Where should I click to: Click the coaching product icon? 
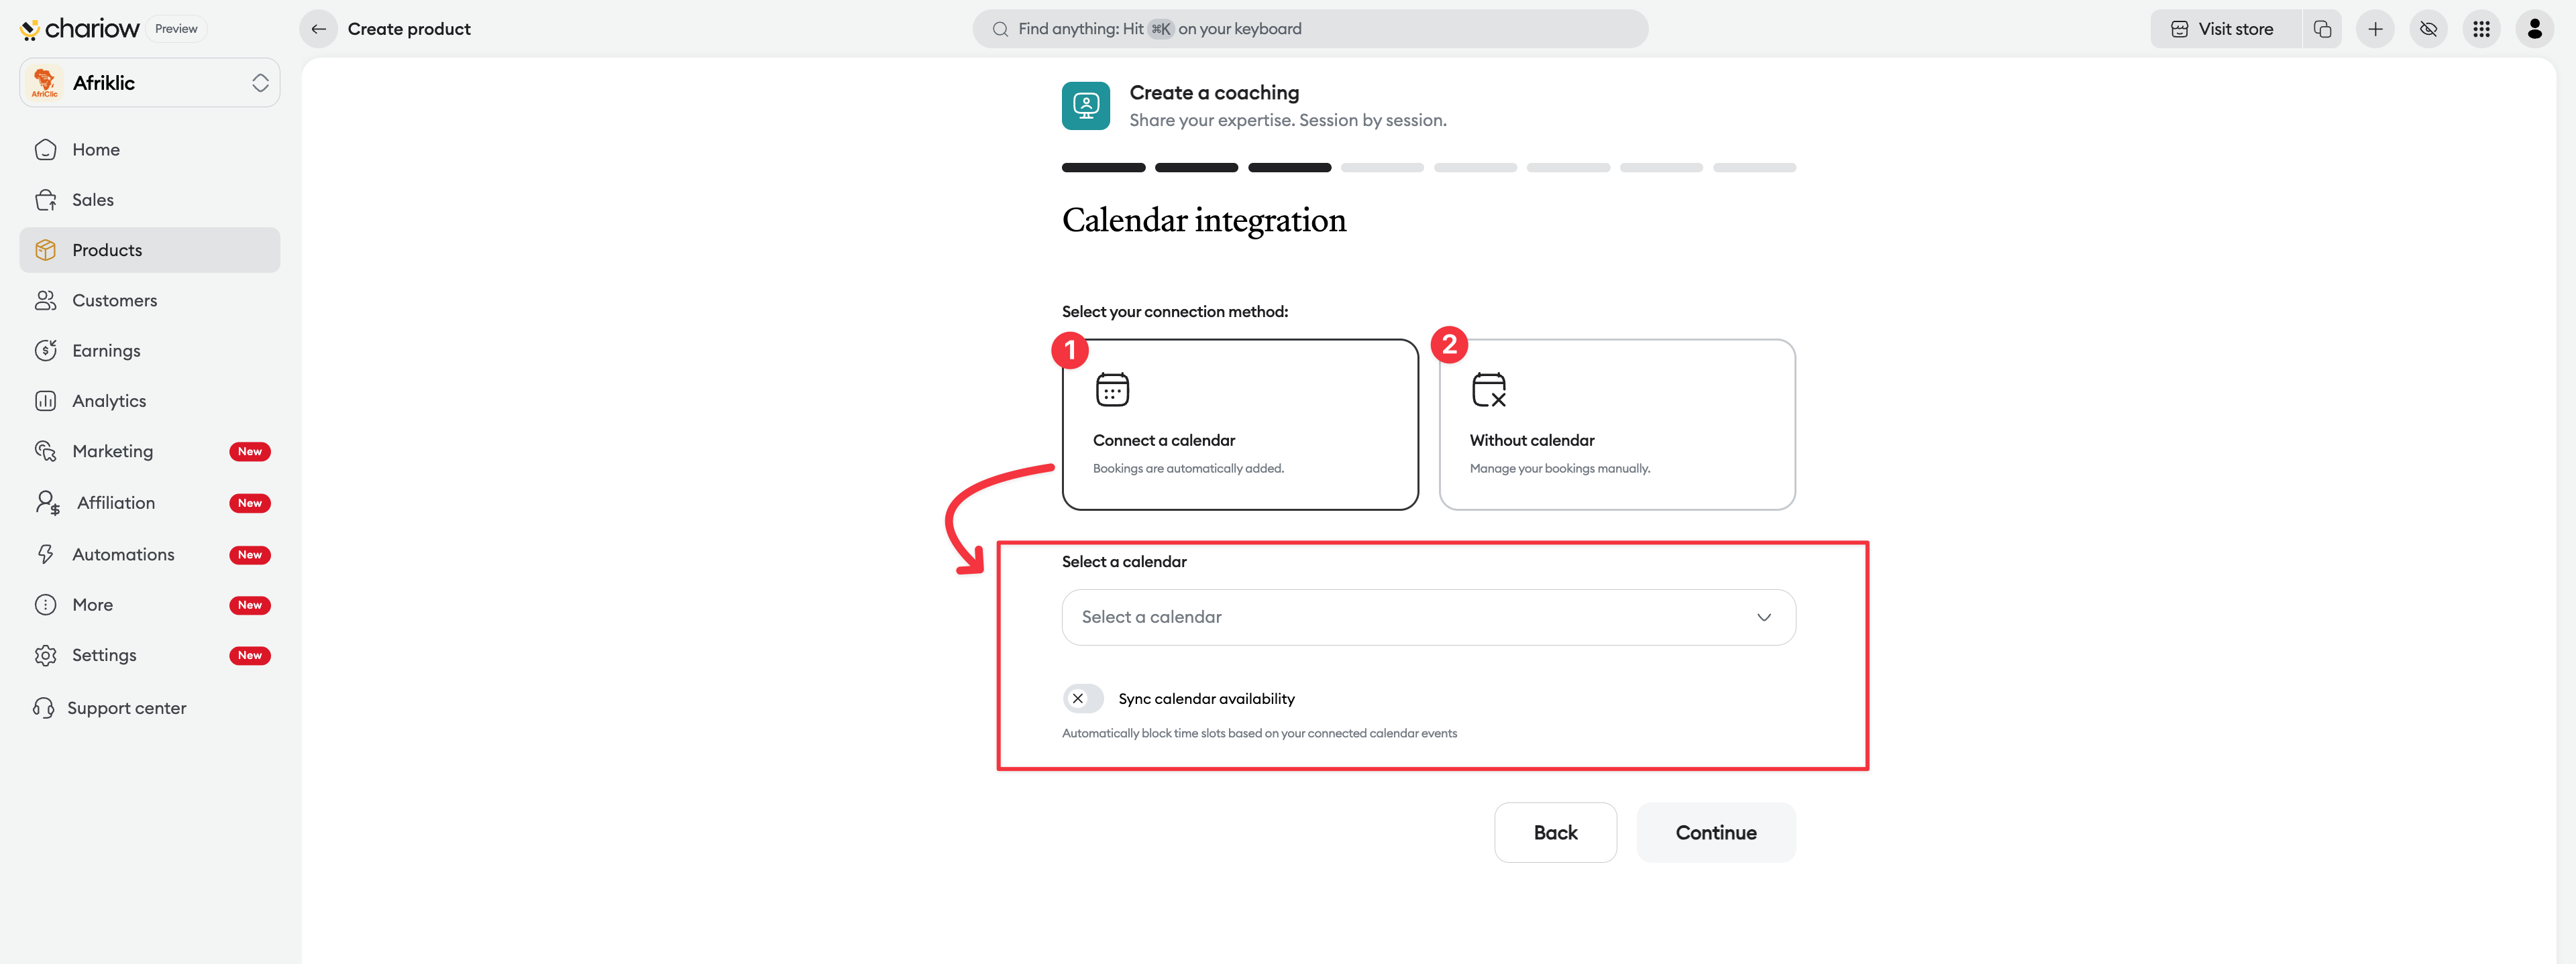click(1085, 106)
